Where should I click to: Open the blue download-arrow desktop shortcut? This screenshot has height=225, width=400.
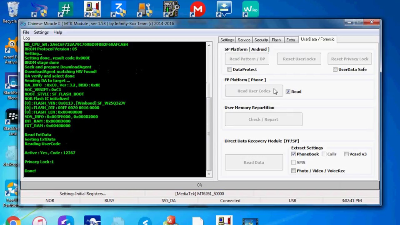pyautogui.click(x=224, y=9)
